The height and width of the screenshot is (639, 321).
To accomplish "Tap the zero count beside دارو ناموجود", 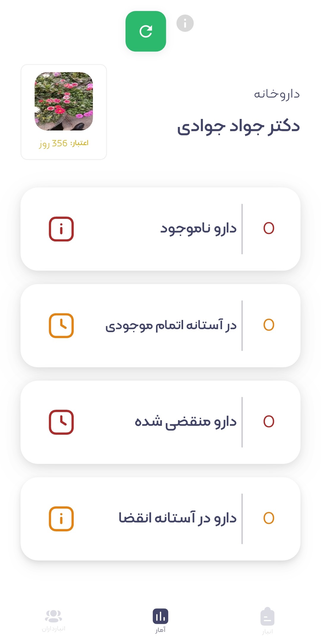I will coord(269,228).
